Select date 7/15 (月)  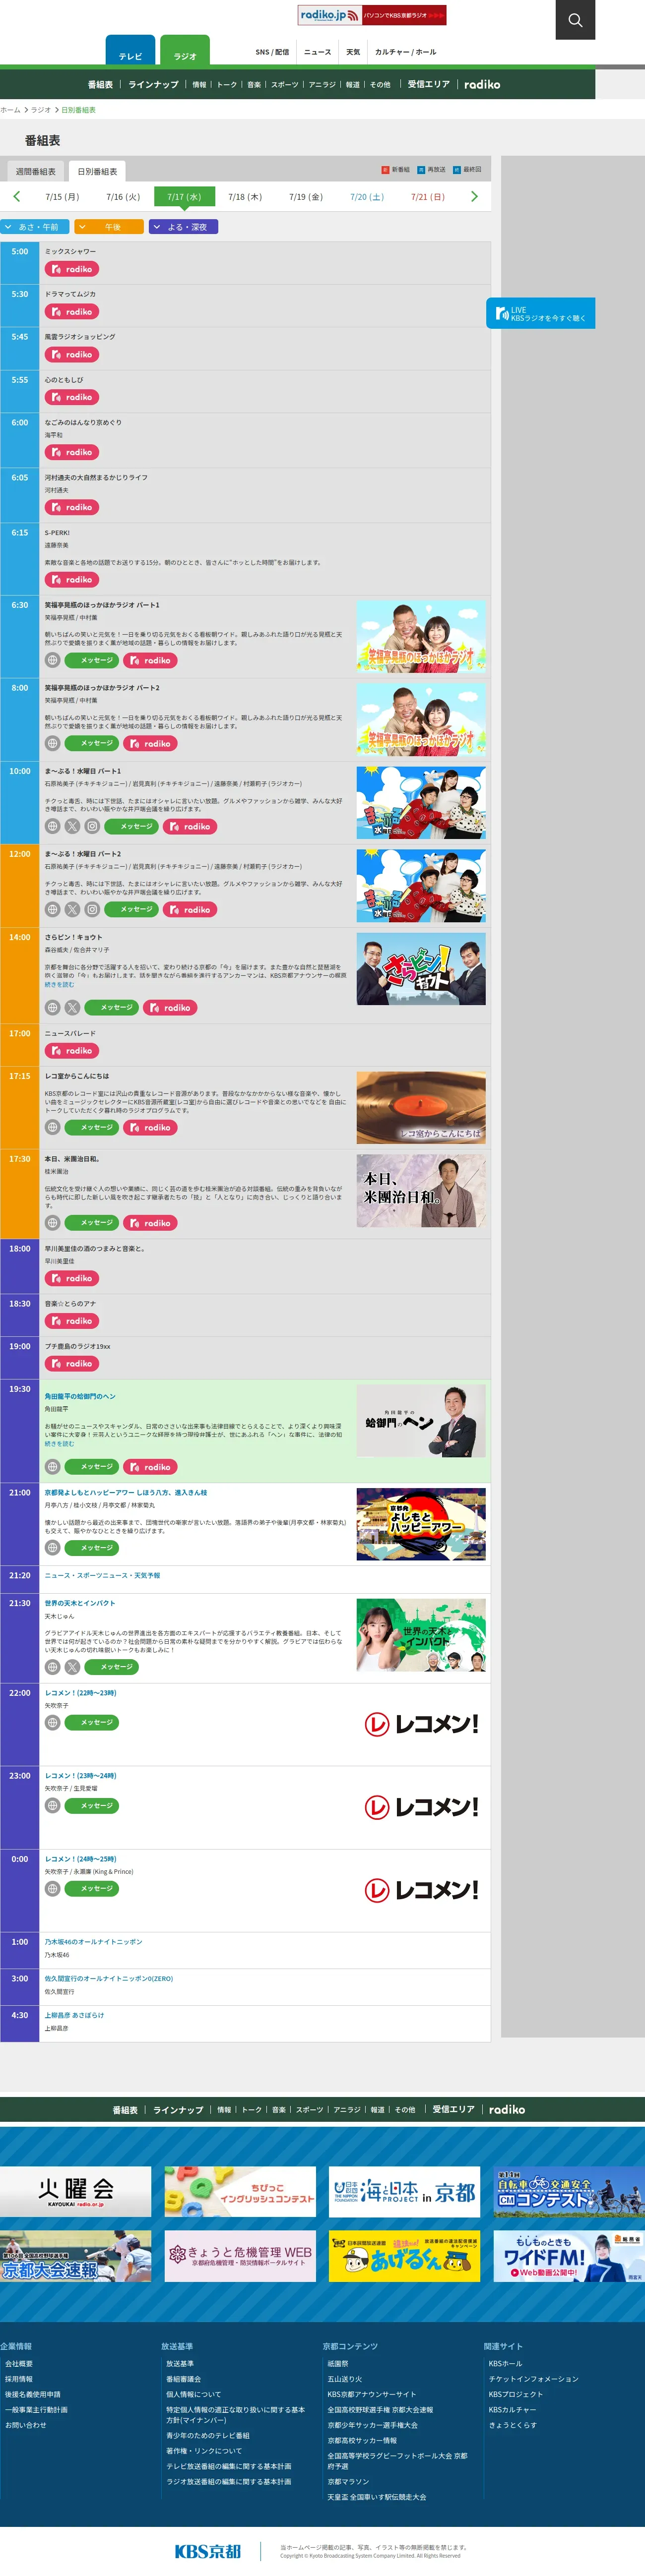62,196
